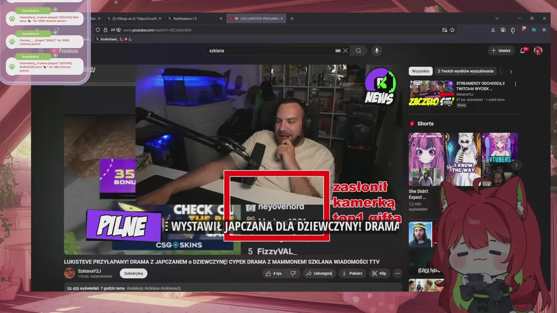The image size is (557, 313).
Task: Open the 'STREAMERZY ODCHODZĄ Z TWITCHA' thumbnail
Action: [x=431, y=93]
